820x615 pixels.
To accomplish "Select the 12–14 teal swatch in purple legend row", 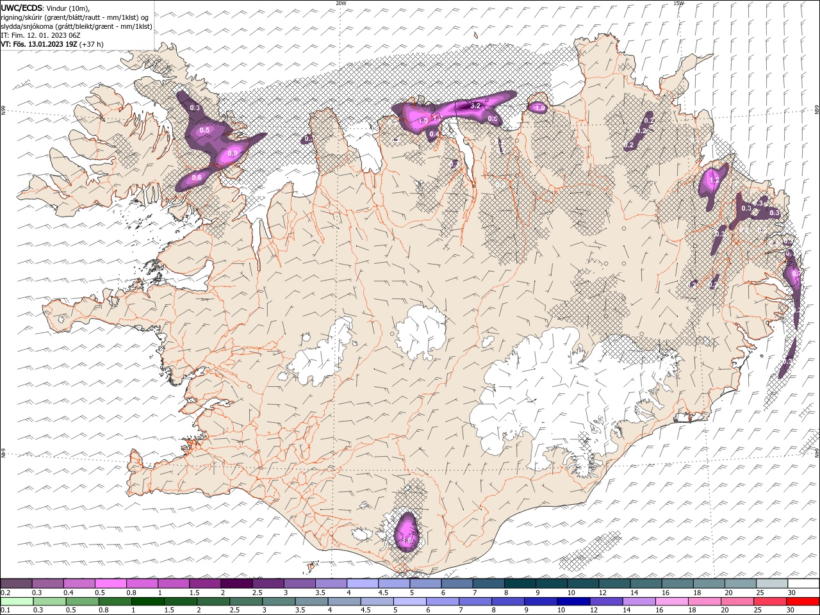I will [614, 584].
